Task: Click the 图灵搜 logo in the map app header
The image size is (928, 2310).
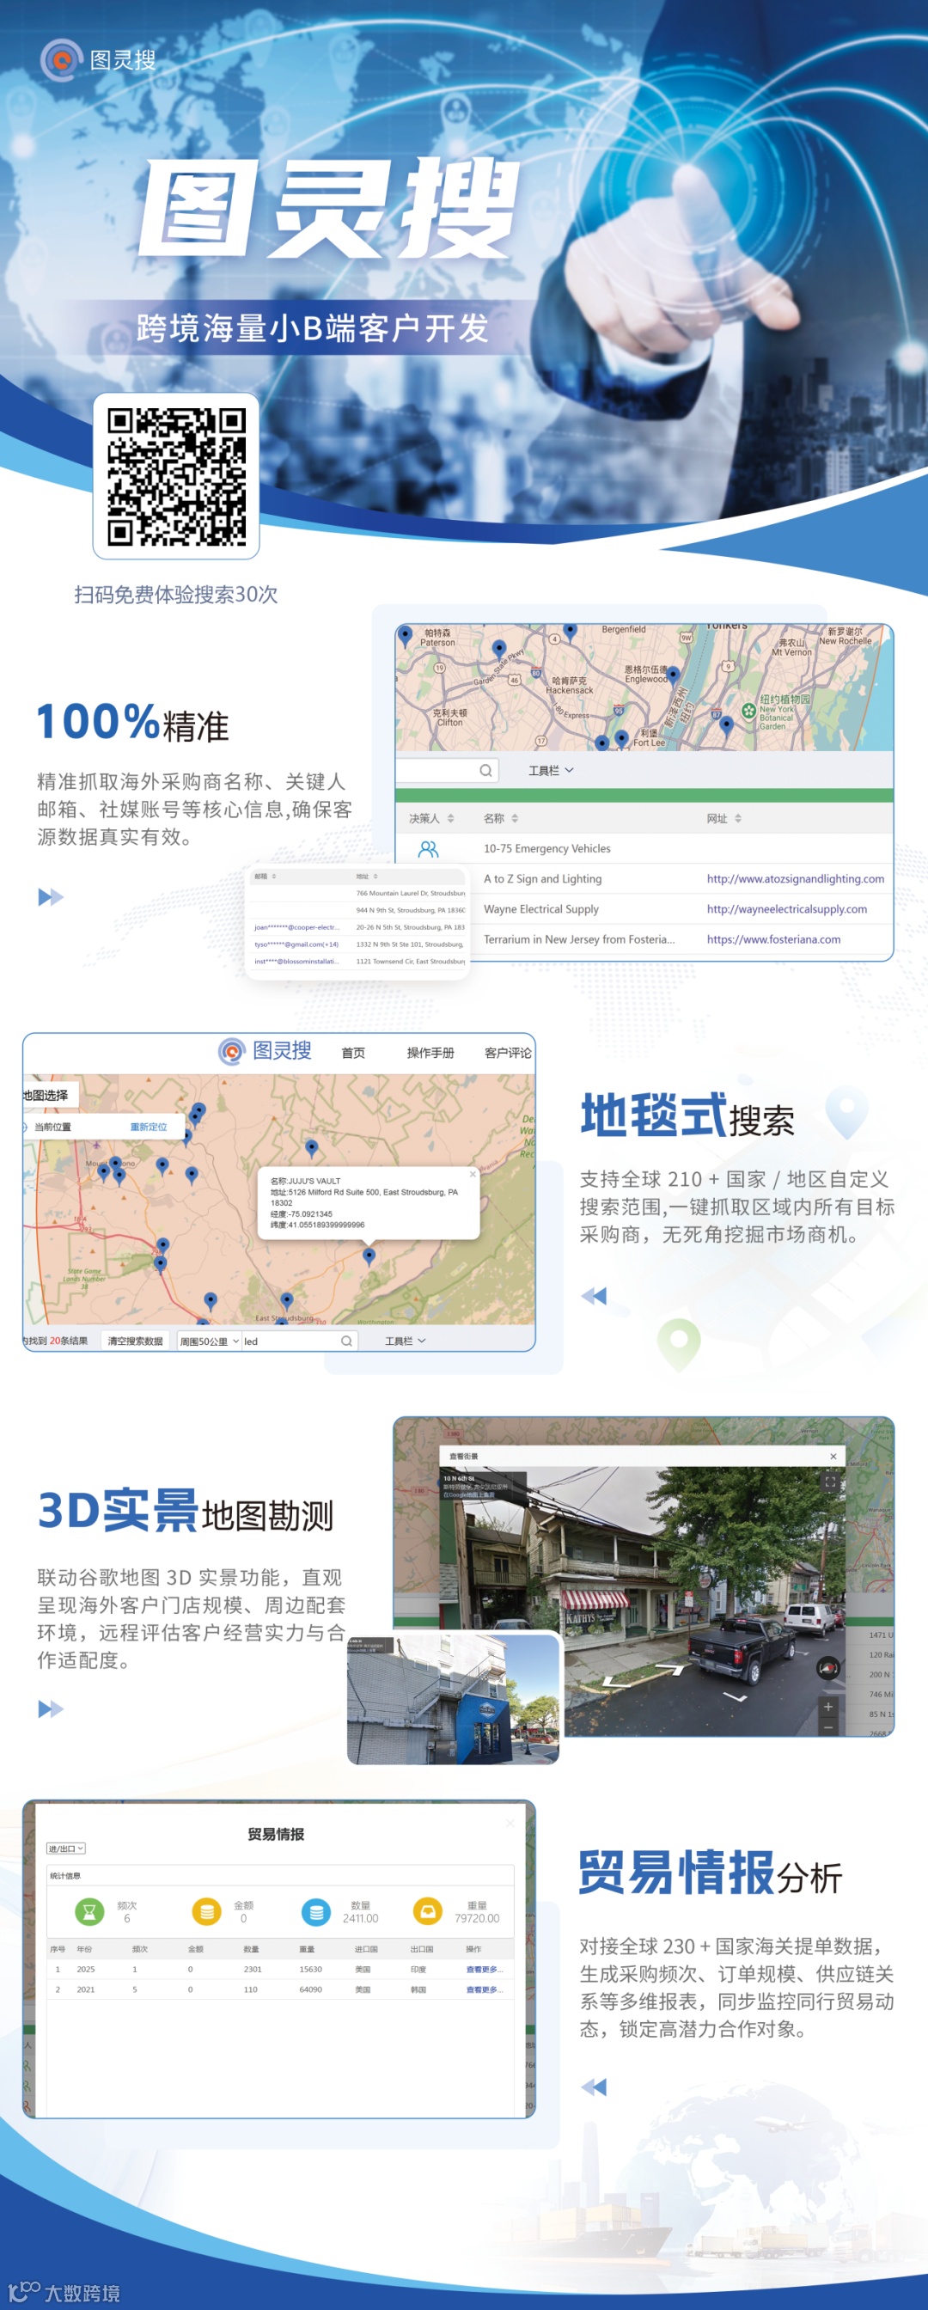Action: [x=265, y=1051]
